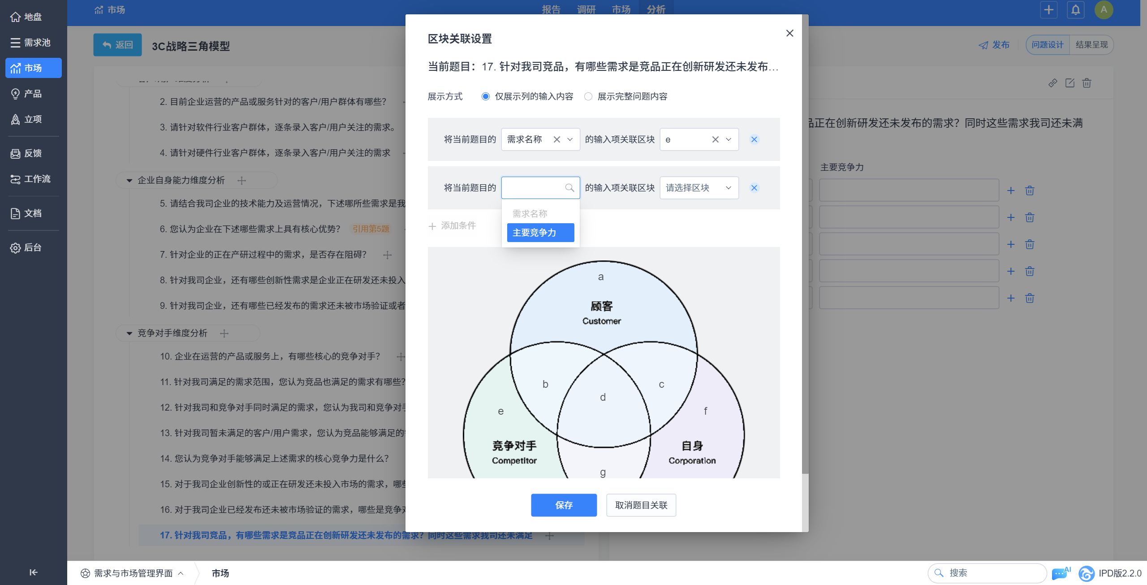Expand the 需求与市场管理界面 breadcrumb menu
This screenshot has height=585, width=1147.
click(133, 573)
